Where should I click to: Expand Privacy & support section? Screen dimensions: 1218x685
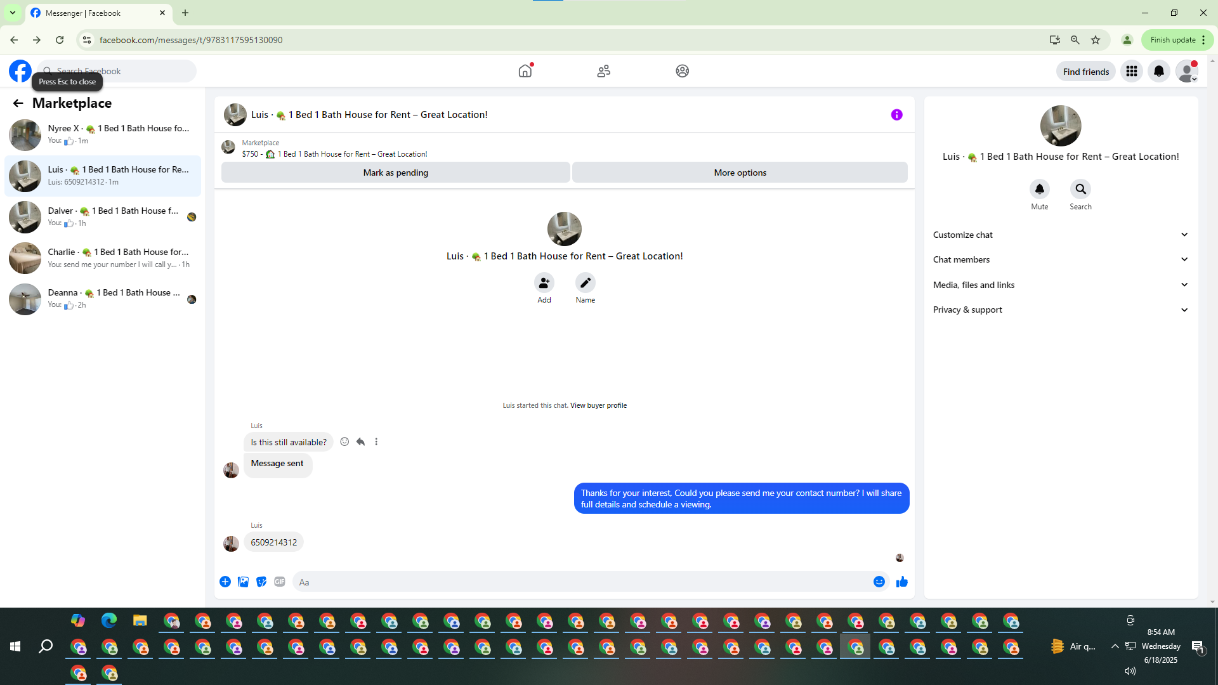tap(1061, 310)
